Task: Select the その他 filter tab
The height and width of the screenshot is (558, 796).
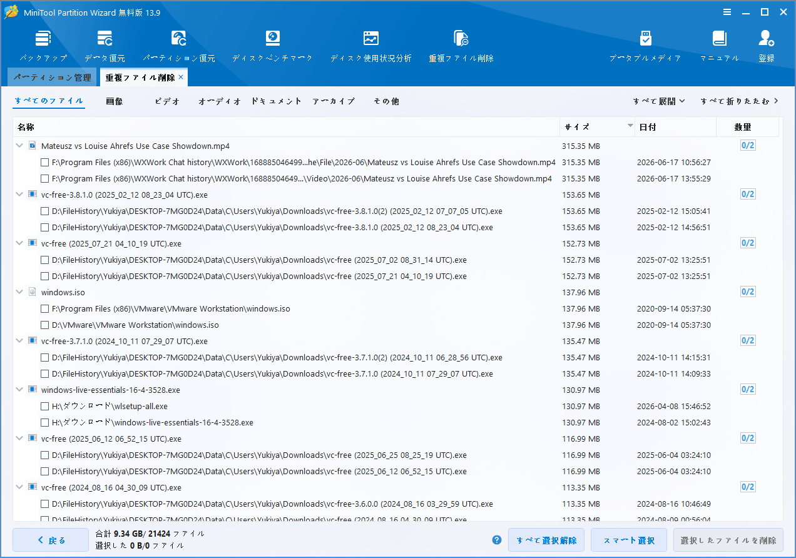Action: click(386, 101)
